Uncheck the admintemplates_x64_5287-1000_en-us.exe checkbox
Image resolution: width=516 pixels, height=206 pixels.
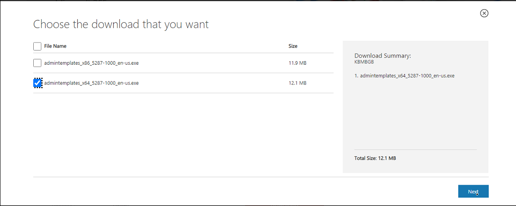[x=38, y=83]
